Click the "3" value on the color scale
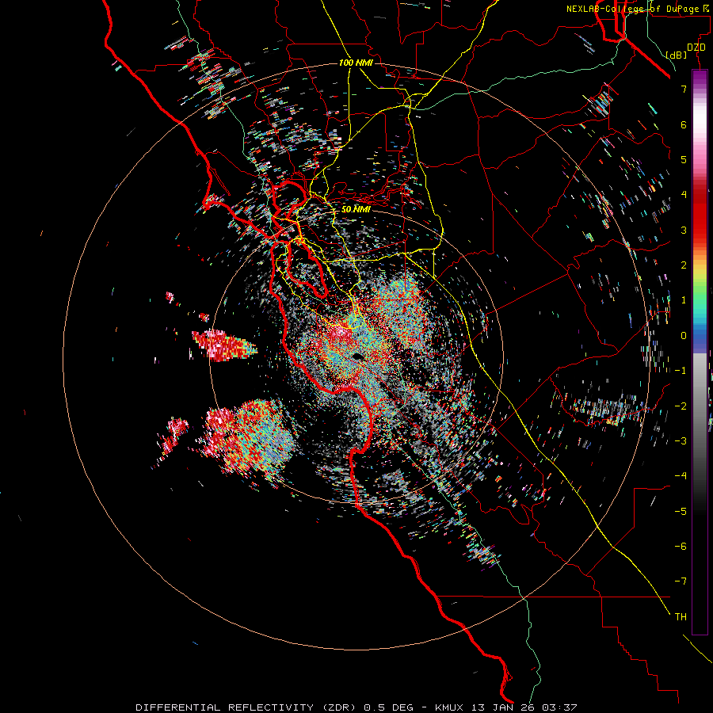Image resolution: width=713 pixels, height=713 pixels. coord(684,230)
